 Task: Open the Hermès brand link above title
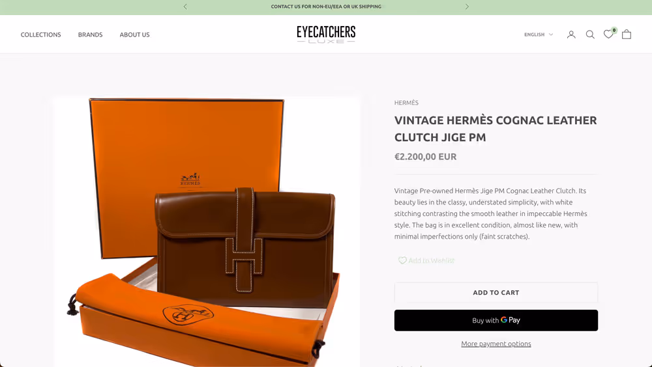coord(406,103)
